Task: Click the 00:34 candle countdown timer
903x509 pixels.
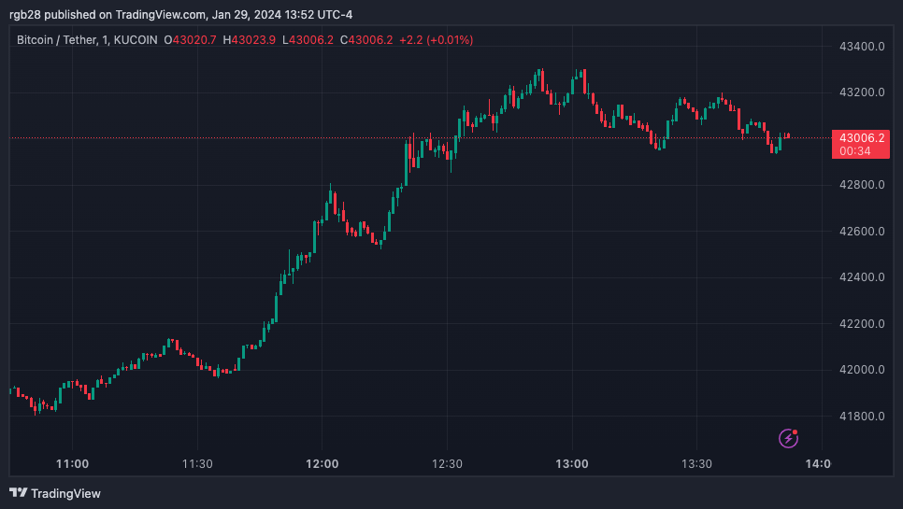Action: pyautogui.click(x=855, y=151)
